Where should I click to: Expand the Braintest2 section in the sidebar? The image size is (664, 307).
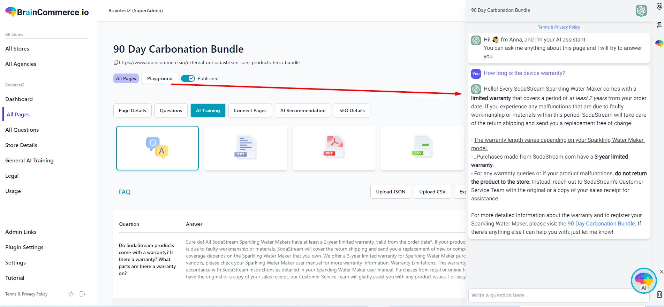15,85
